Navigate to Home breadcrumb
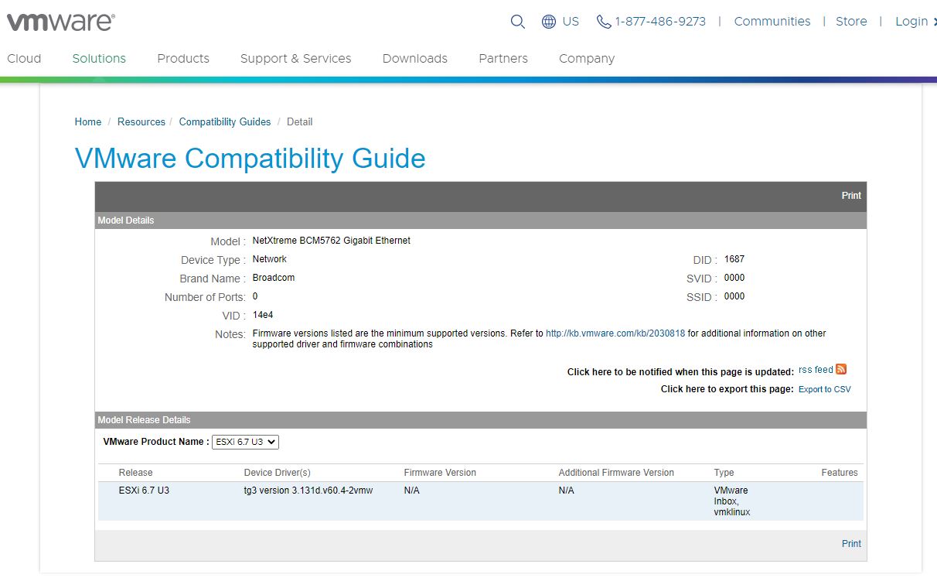 click(88, 122)
